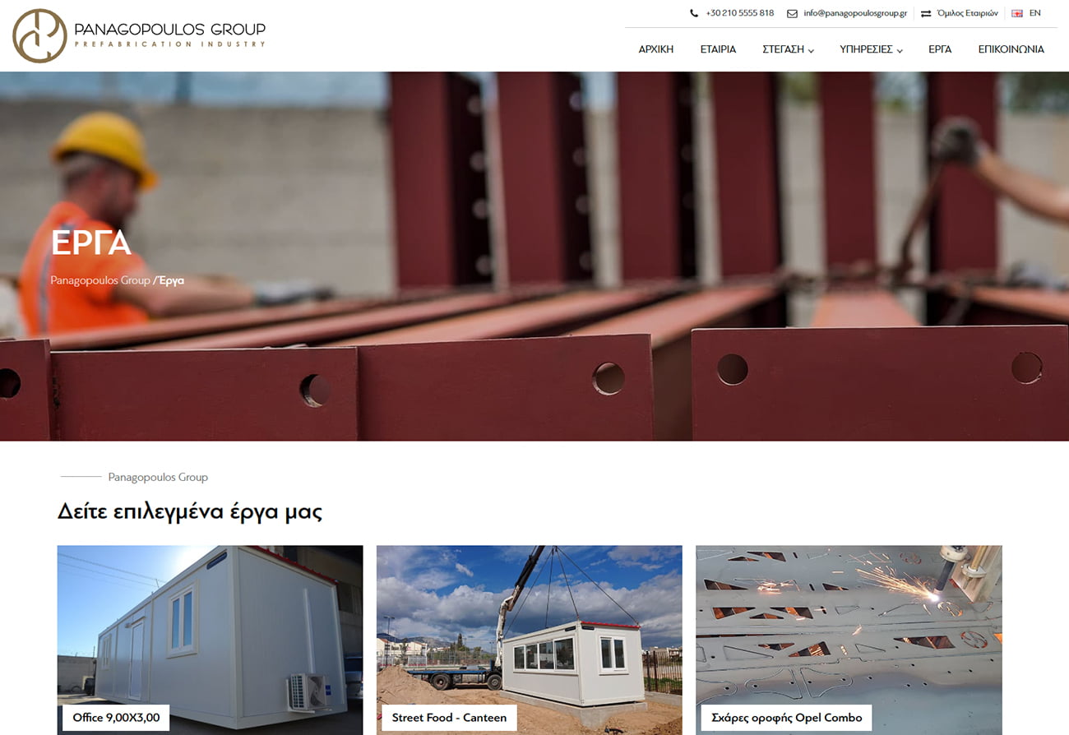Call the +30 210 5555 818 number link
The image size is (1069, 735).
739,13
